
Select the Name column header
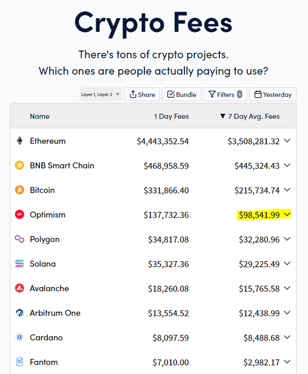click(x=40, y=117)
